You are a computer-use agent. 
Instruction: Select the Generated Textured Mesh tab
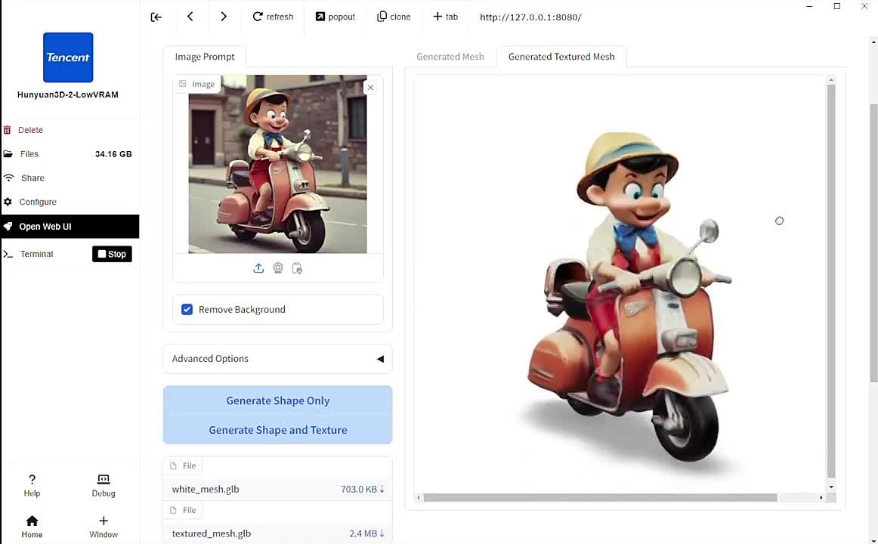click(561, 57)
